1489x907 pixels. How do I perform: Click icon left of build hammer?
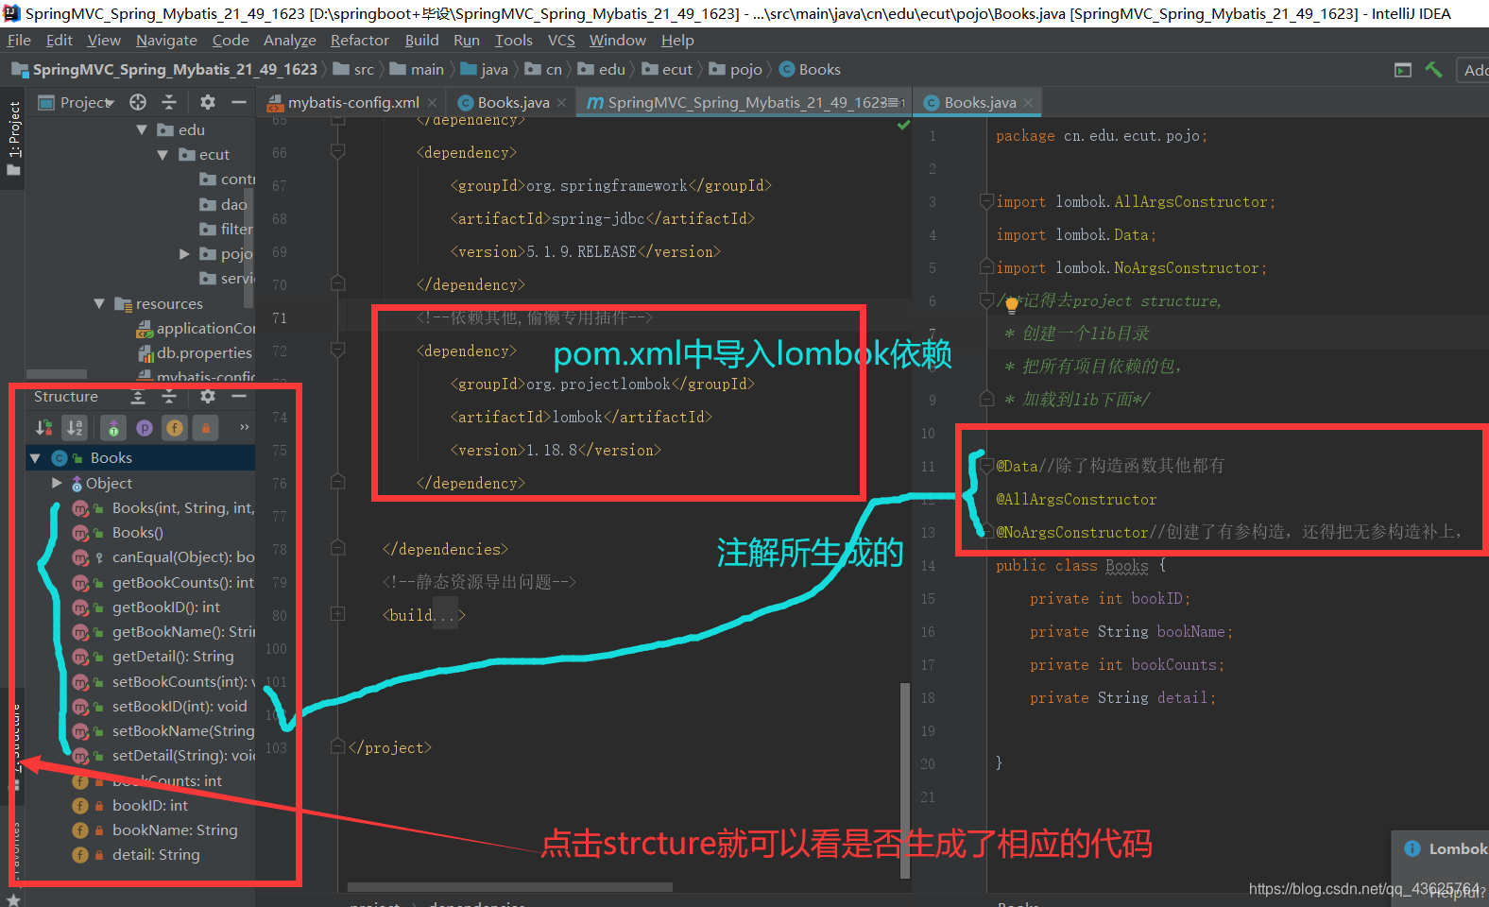click(1403, 70)
